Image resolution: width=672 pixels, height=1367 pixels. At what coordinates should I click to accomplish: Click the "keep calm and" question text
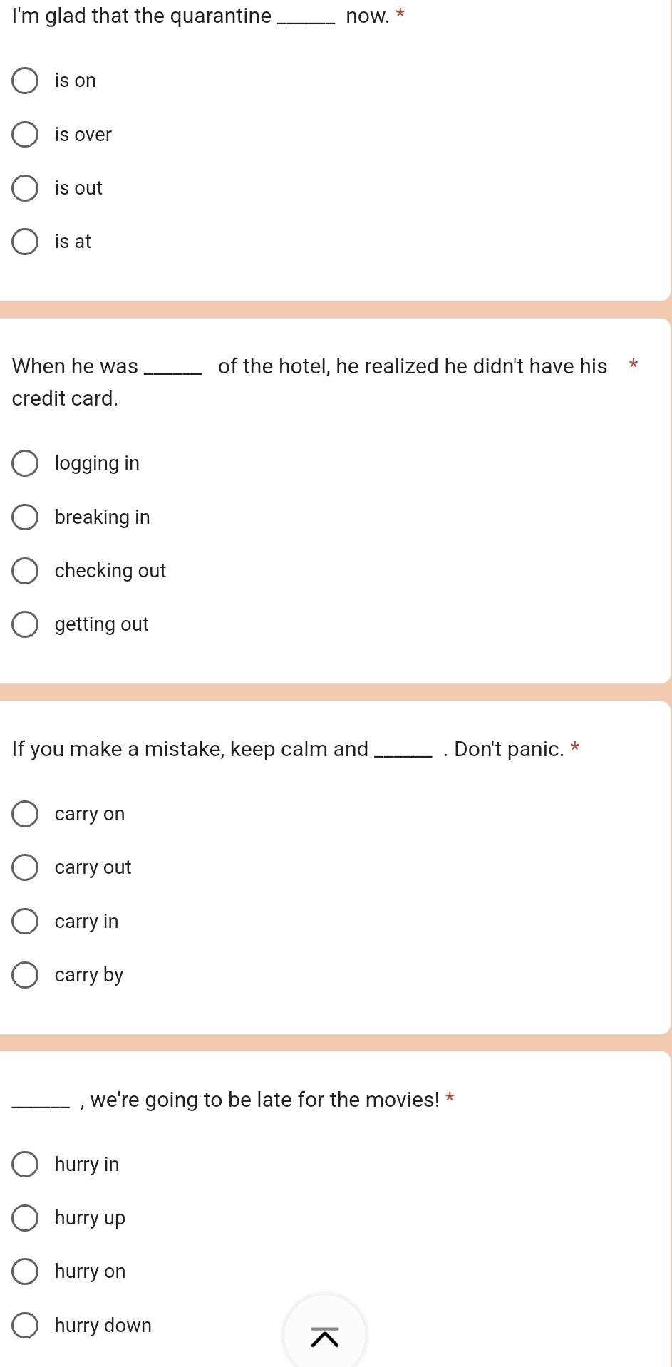pos(288,749)
